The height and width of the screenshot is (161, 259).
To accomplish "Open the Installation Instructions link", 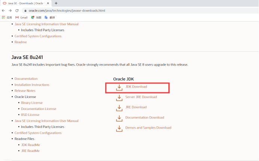I will (32, 85).
